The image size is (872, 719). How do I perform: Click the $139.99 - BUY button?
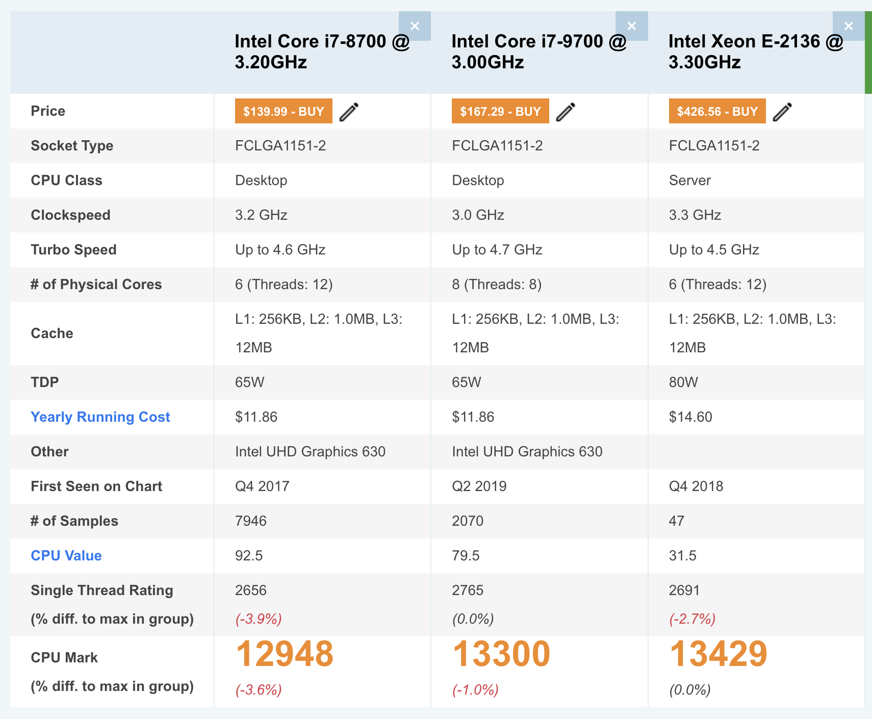[x=284, y=111]
